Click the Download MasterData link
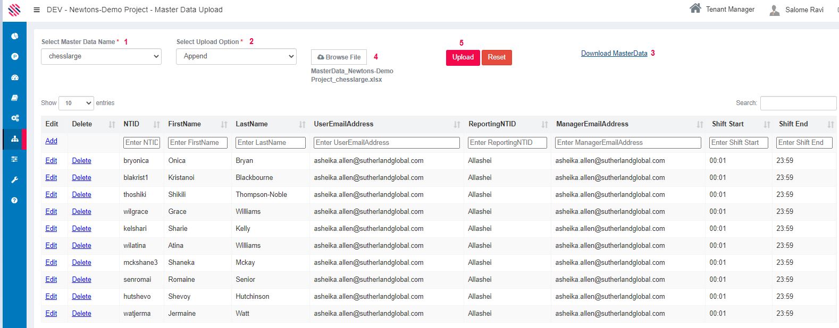839x328 pixels. (x=614, y=53)
